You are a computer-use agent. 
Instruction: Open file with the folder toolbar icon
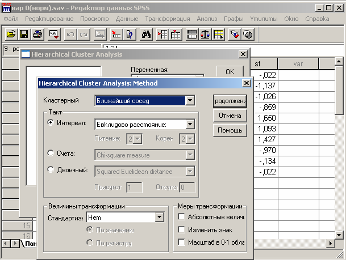tap(11, 35)
